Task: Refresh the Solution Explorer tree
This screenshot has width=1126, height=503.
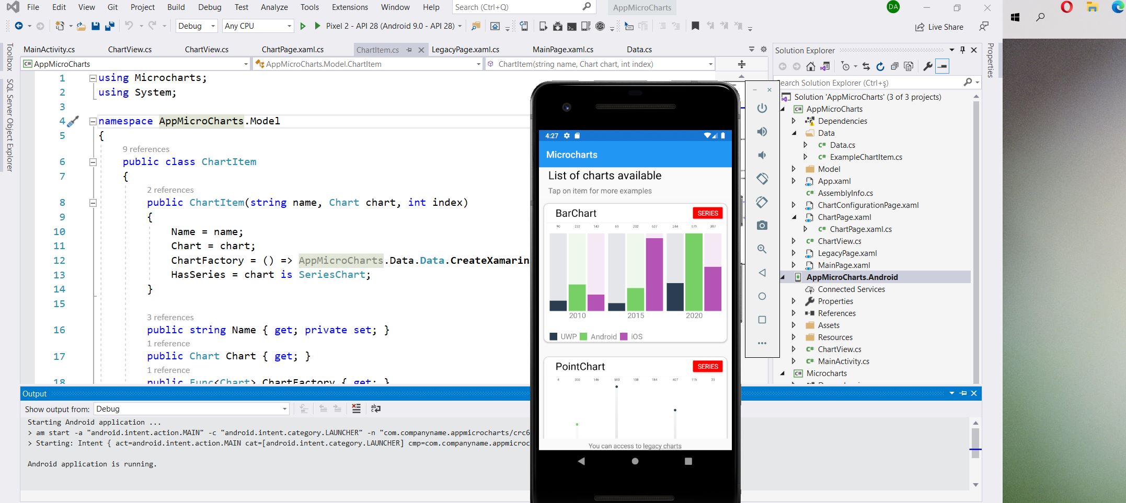Action: pos(880,66)
